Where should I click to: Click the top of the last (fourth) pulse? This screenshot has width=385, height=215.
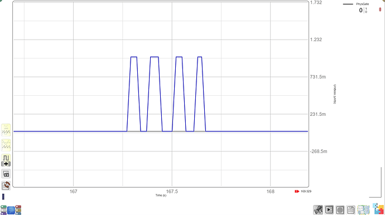pyautogui.click(x=200, y=57)
